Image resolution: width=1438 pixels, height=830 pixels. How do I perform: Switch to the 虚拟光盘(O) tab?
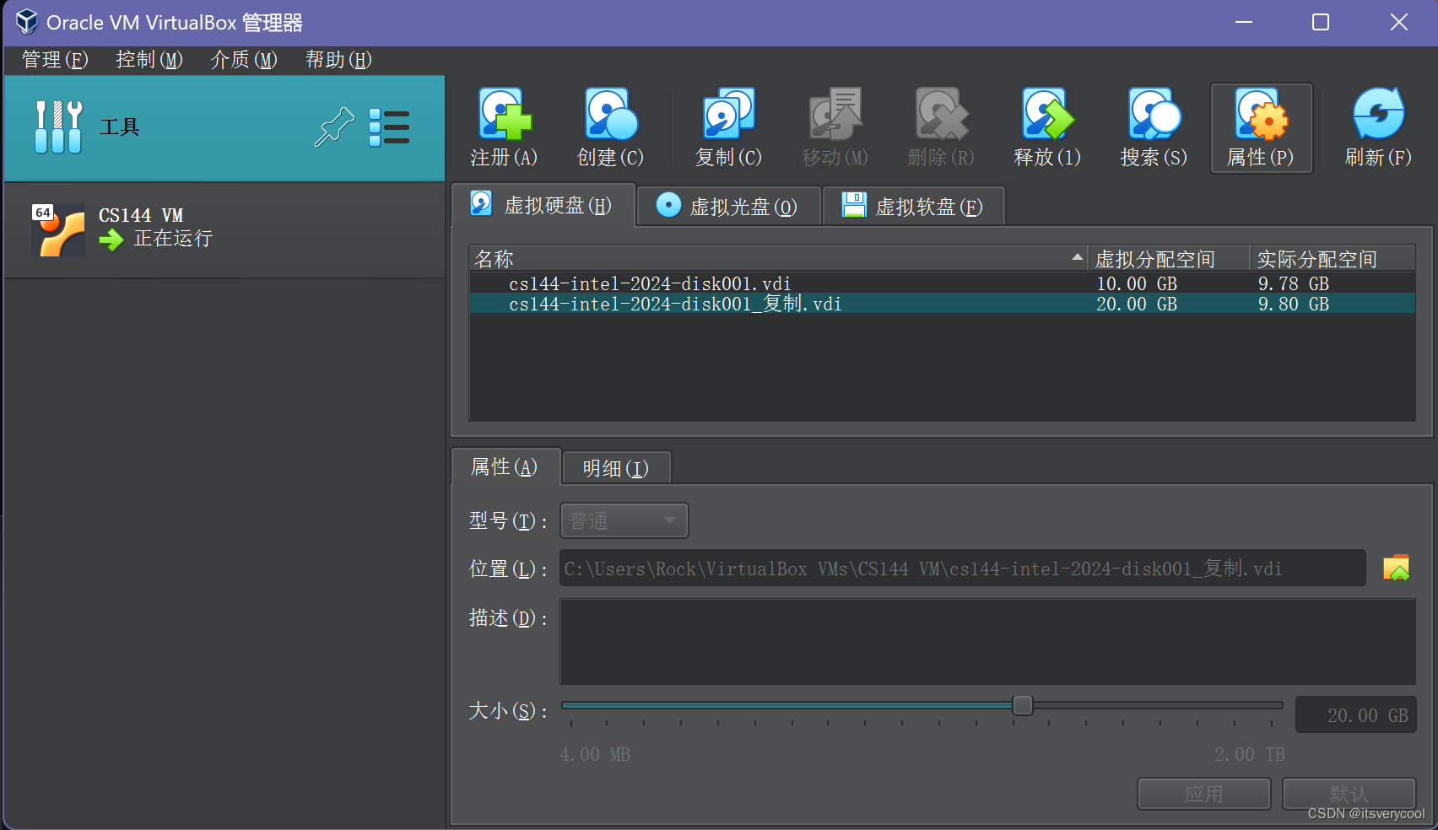pyautogui.click(x=729, y=207)
